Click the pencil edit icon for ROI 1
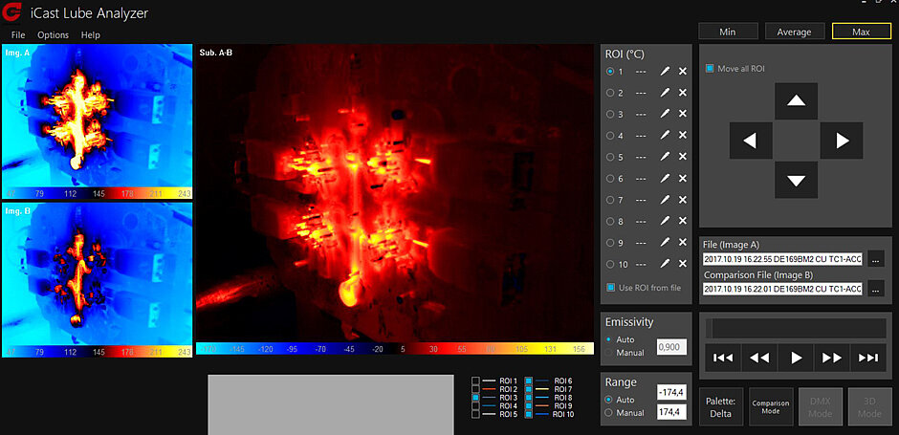The image size is (899, 435). click(x=664, y=72)
